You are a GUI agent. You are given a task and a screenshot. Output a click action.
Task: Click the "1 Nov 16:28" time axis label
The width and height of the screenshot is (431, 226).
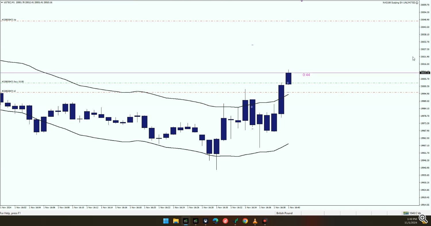tap(207, 207)
